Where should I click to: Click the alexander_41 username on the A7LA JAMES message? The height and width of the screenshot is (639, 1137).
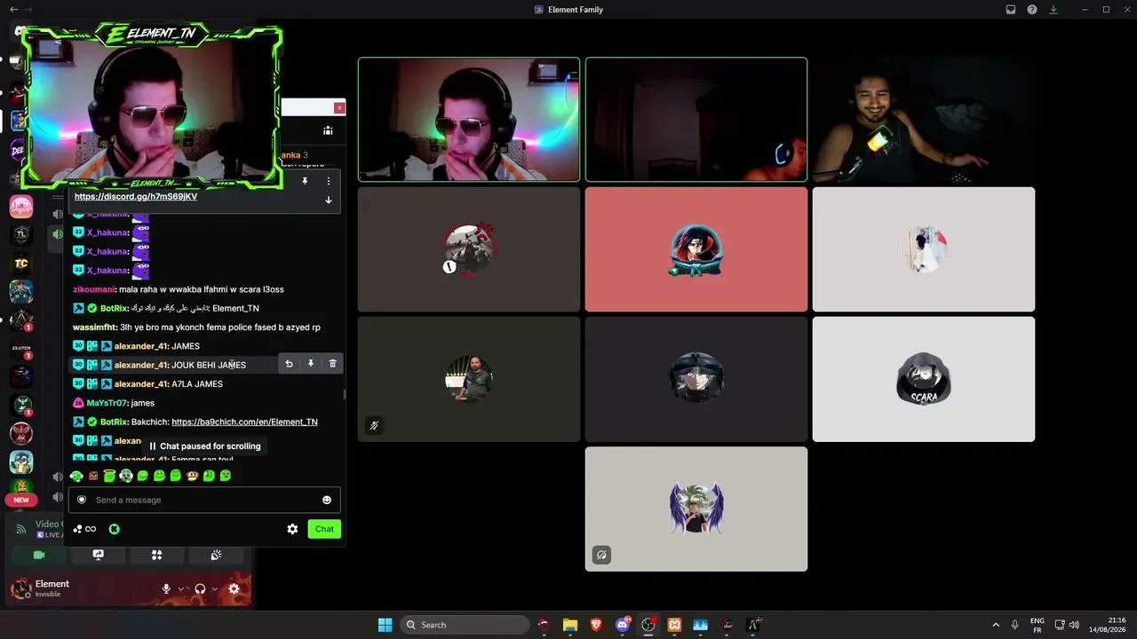coord(141,384)
